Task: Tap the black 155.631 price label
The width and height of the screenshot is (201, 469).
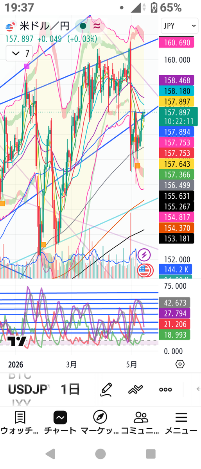Action: [176, 196]
